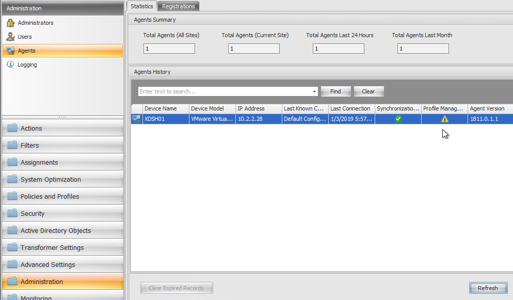Sort by the Synchronizatio... column header
Viewport: 513px width, 300px height.
tap(398, 108)
